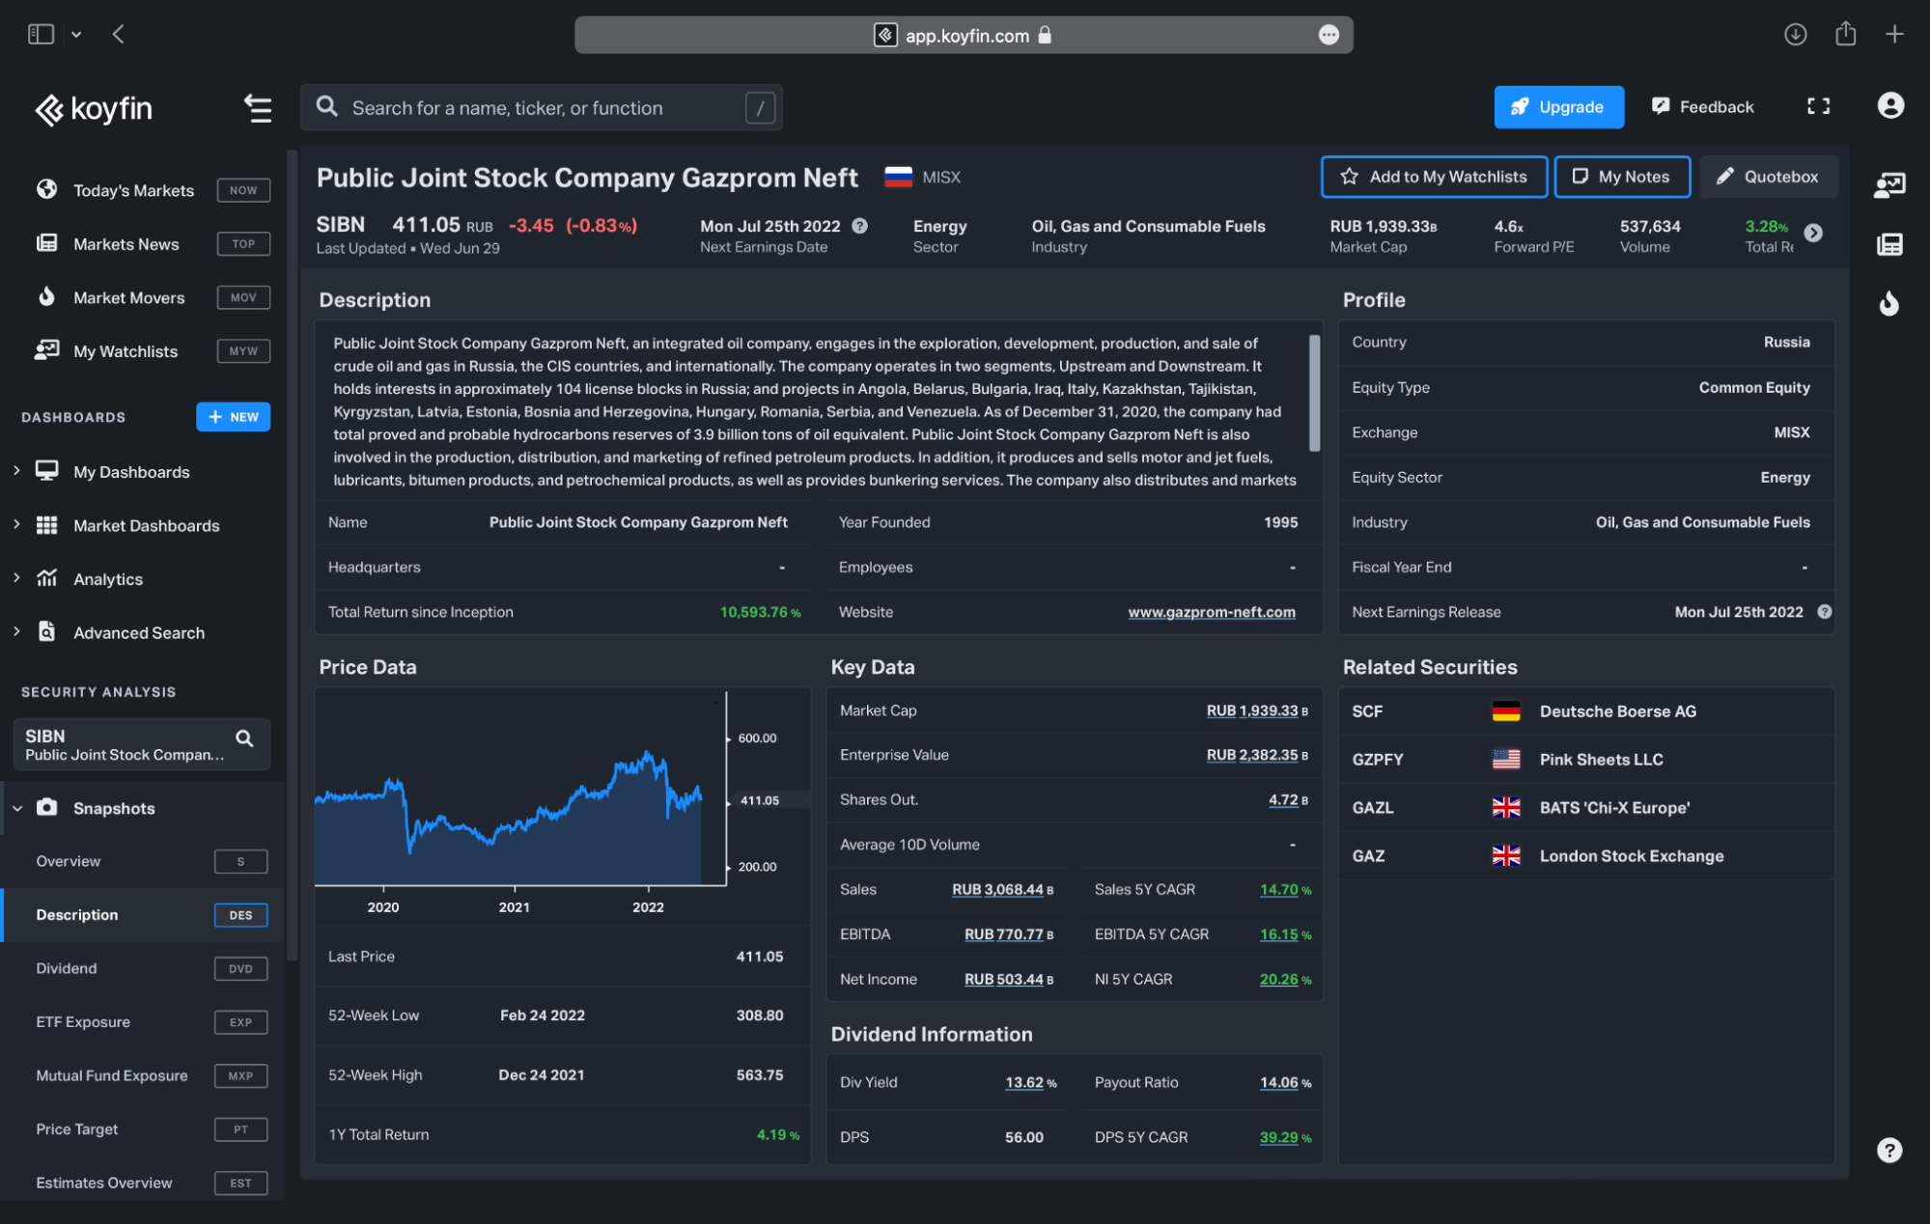This screenshot has height=1224, width=1930.
Task: Click the Markets News newspaper icon
Action: tap(46, 243)
